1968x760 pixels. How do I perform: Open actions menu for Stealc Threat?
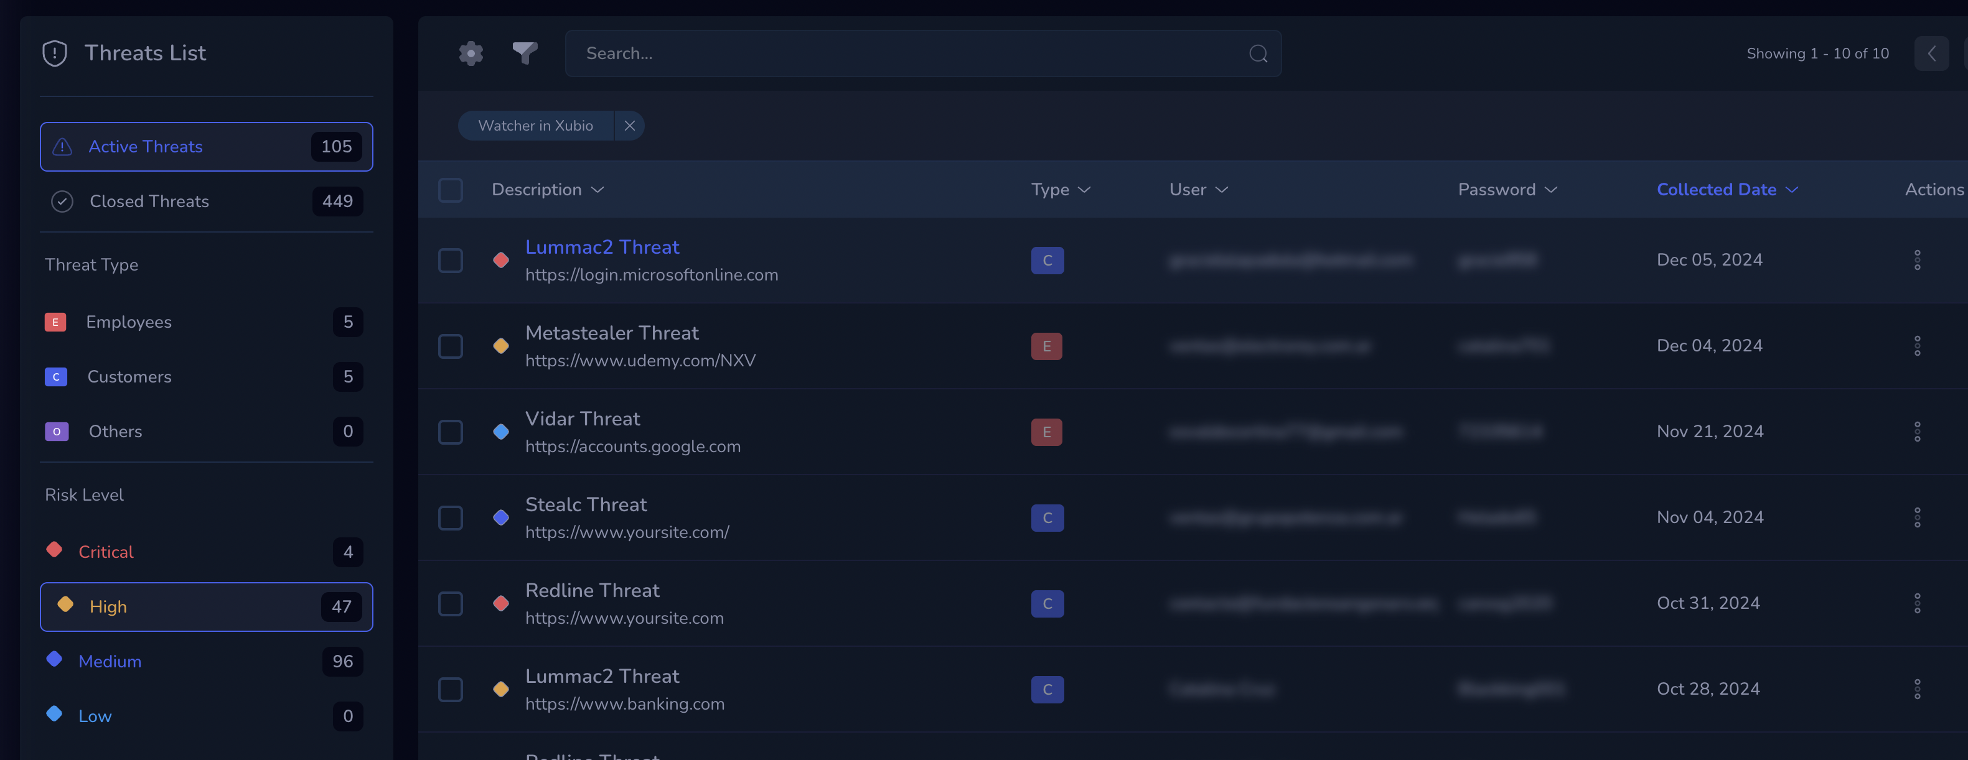point(1917,517)
